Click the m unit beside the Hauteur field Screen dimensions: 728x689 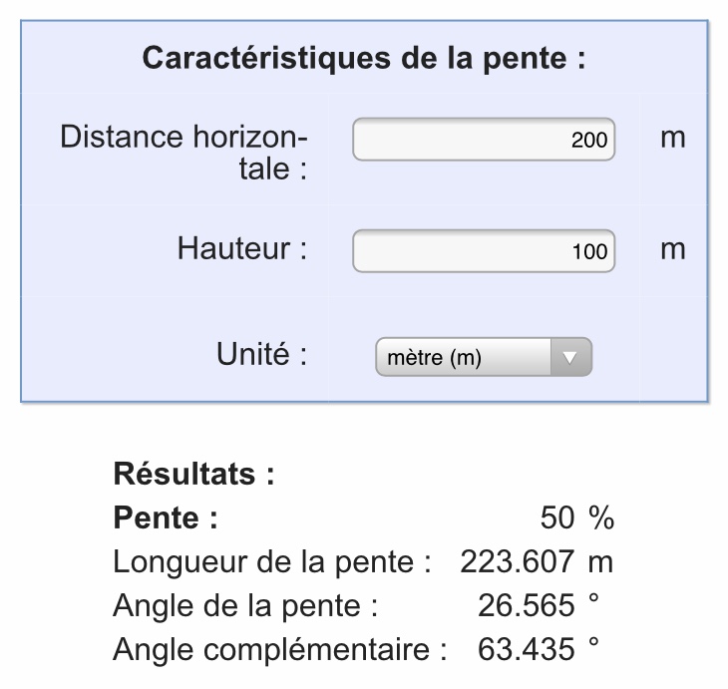coord(673,248)
